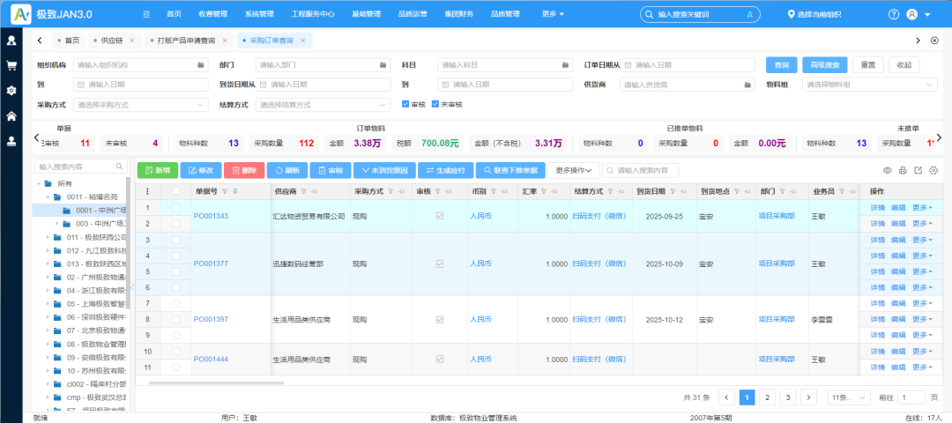Toggle the 未审核 filter checkbox
952x423 pixels.
pyautogui.click(x=435, y=104)
